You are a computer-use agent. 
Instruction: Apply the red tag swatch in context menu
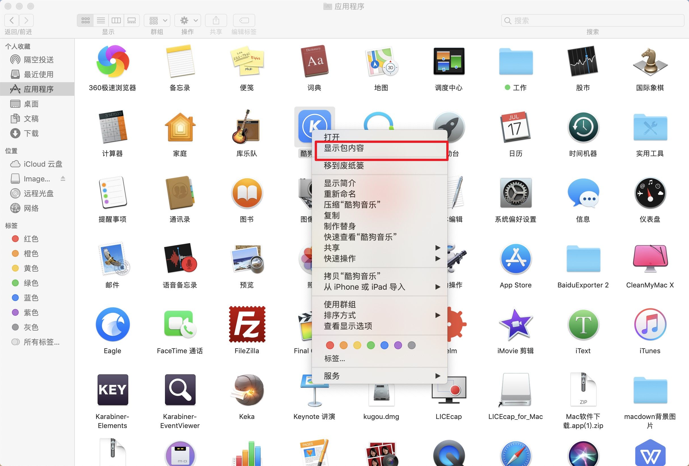(x=330, y=345)
